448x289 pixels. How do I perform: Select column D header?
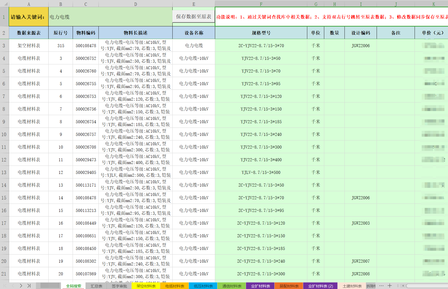136,4
